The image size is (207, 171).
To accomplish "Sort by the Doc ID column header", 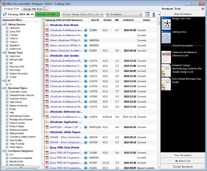I will tap(95, 20).
